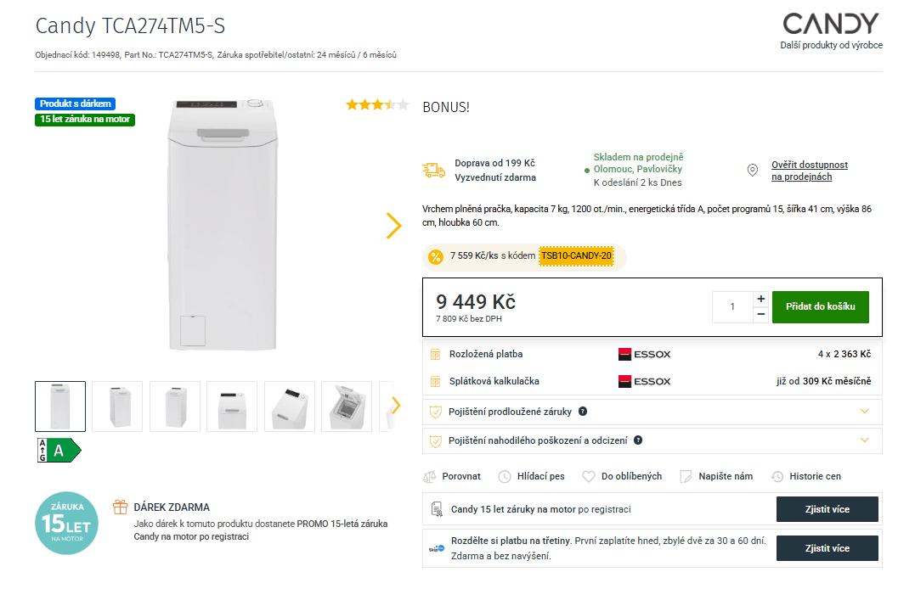Image resolution: width=915 pixels, height=600 pixels.
Task: Click the Hlídací pes clock icon
Action: pyautogui.click(x=505, y=477)
